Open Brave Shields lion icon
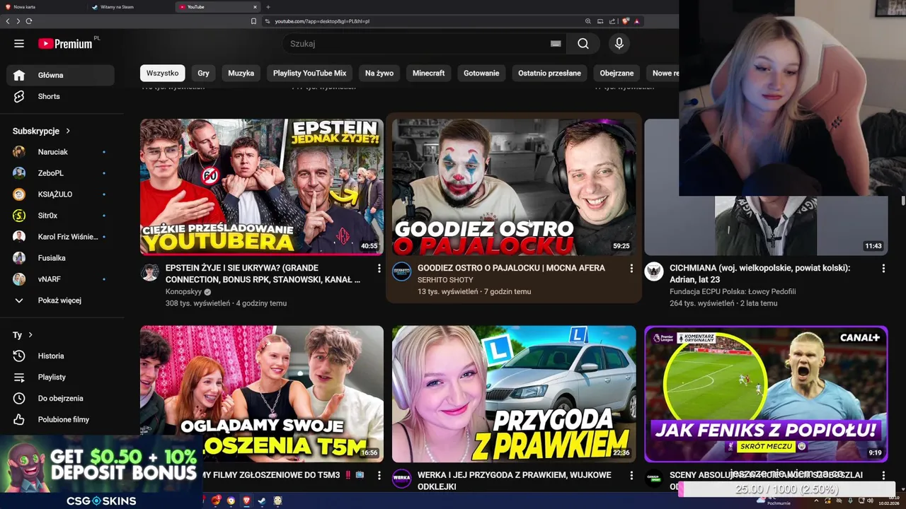The image size is (906, 509). (626, 21)
